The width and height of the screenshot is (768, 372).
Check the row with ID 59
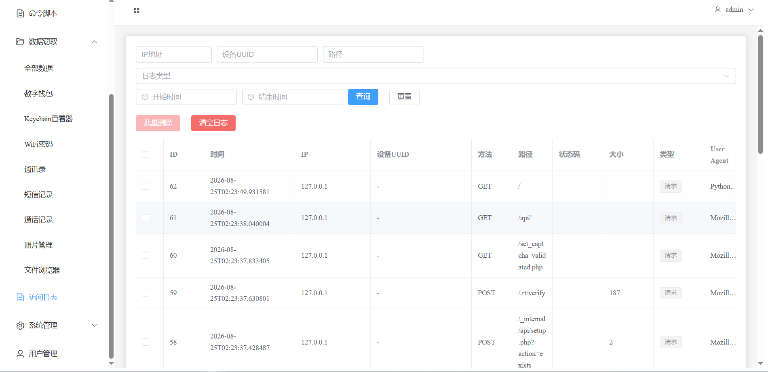(146, 293)
